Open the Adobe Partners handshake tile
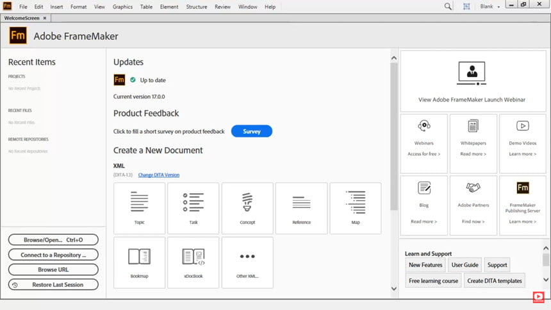 [x=473, y=205]
